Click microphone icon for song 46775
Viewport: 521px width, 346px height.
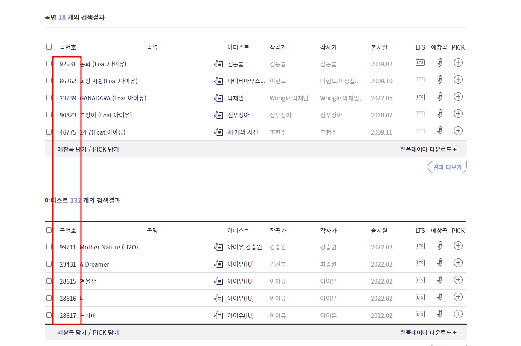click(x=440, y=131)
